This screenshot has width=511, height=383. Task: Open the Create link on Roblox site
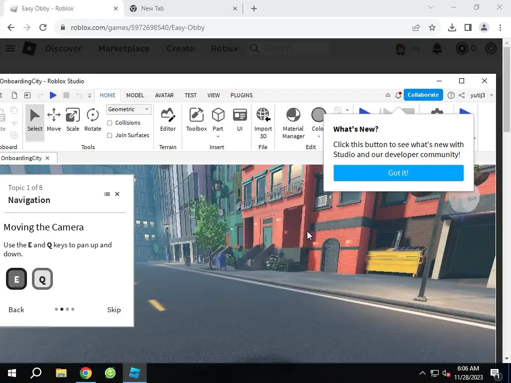180,48
